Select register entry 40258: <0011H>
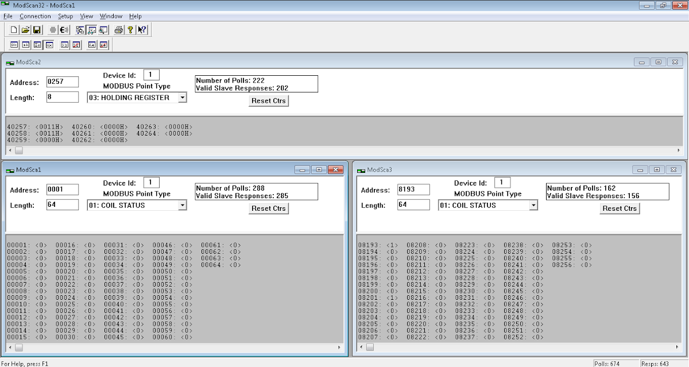This screenshot has width=689, height=367. coord(35,133)
